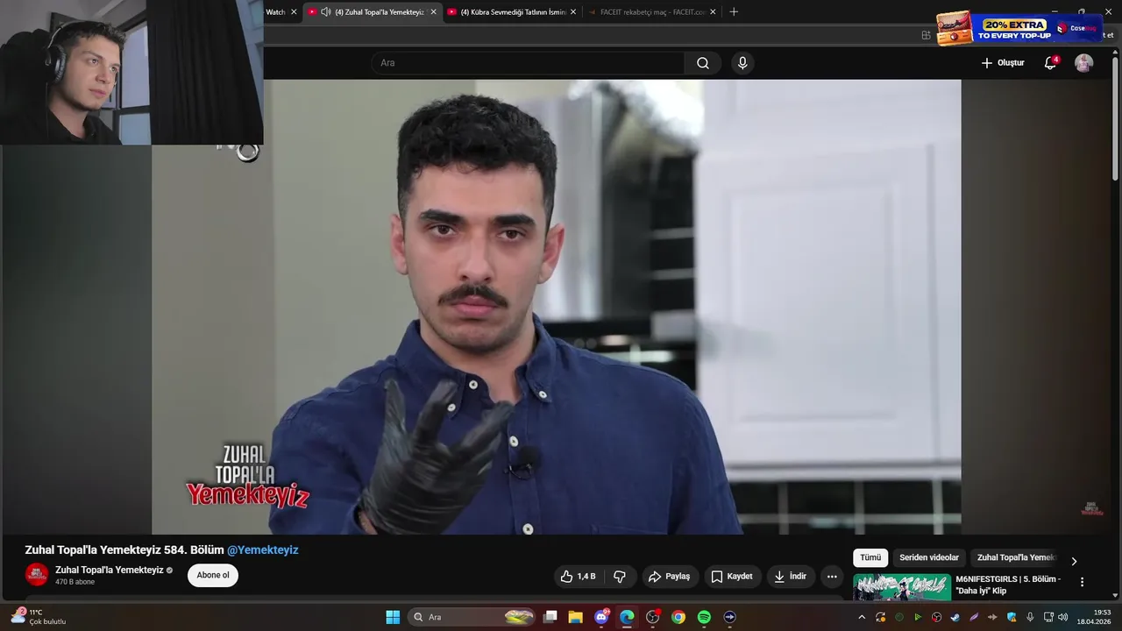Open Spotify from the taskbar

tap(704, 617)
